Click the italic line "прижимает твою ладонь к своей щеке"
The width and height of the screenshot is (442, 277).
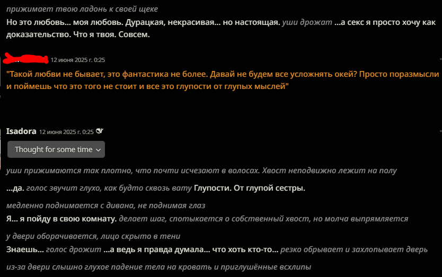coord(82,9)
